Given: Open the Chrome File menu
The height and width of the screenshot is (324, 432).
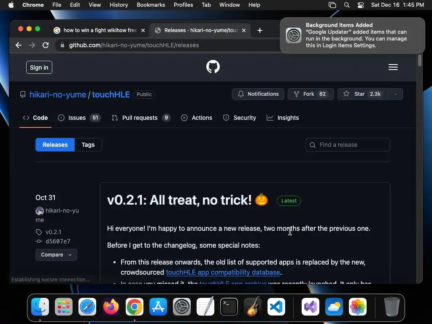Looking at the screenshot, I should tap(57, 5).
